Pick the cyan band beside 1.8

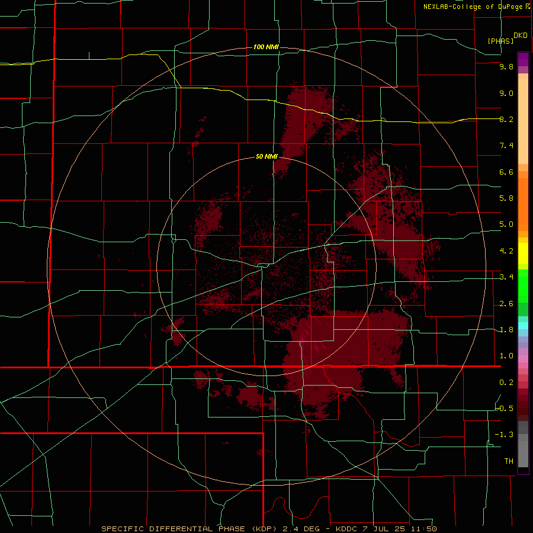pos(523,326)
